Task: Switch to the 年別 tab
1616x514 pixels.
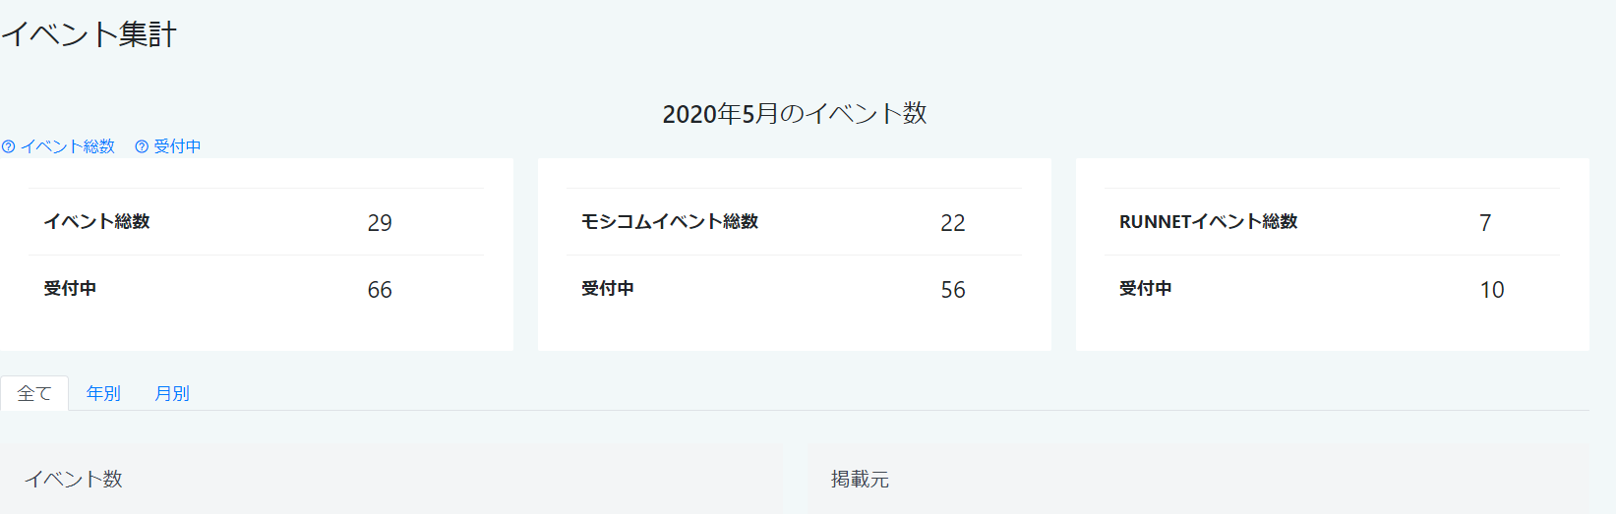Action: pos(103,393)
